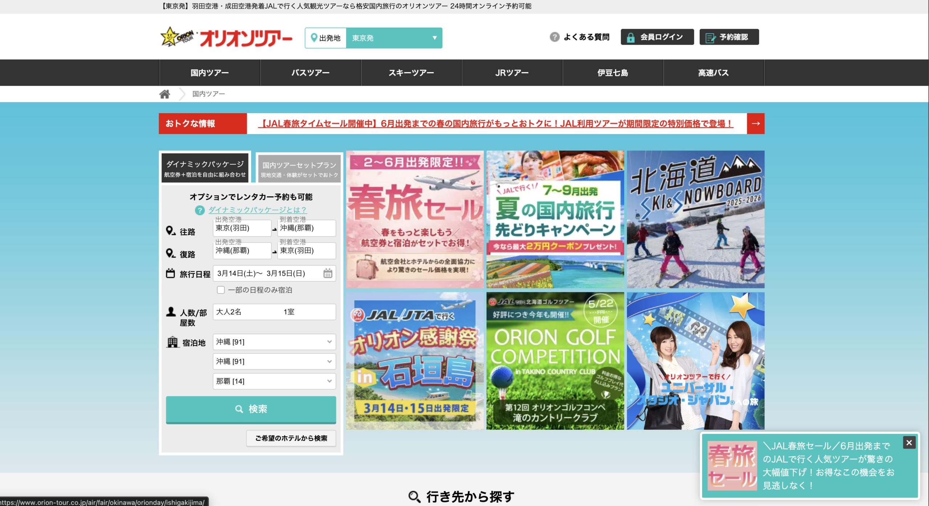This screenshot has height=506, width=929.
Task: Click the 人数/部屋数 大人2名 field
Action: point(274,312)
